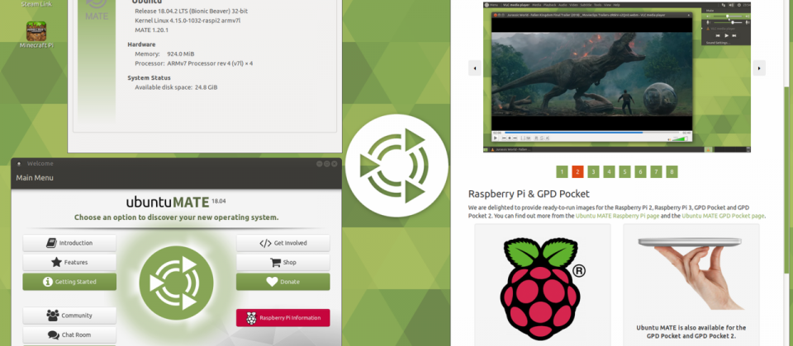Open the Get Involved section

283,243
